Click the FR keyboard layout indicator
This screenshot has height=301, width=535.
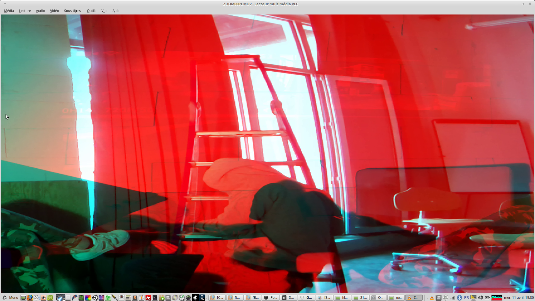tap(466, 298)
